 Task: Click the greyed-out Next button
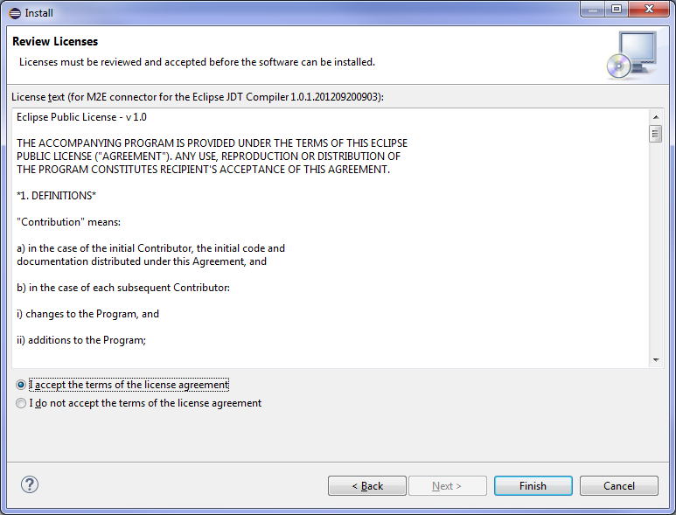[x=447, y=486]
